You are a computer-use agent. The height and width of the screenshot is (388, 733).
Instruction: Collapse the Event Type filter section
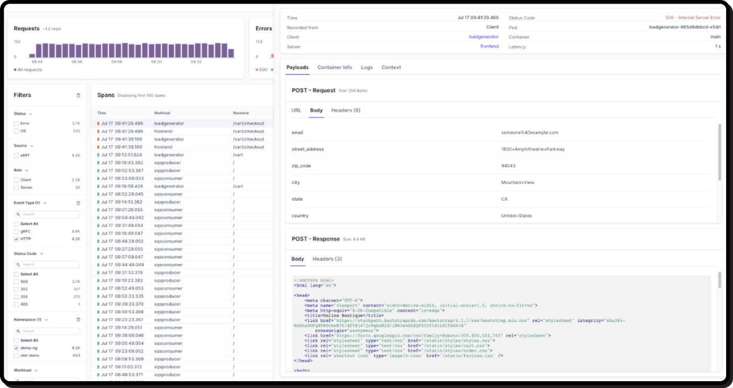[x=45, y=203]
